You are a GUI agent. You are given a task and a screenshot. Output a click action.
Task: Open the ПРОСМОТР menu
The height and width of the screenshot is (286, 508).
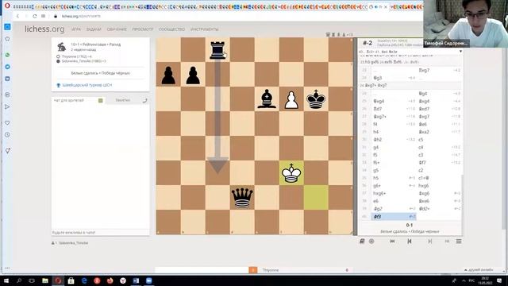point(143,29)
